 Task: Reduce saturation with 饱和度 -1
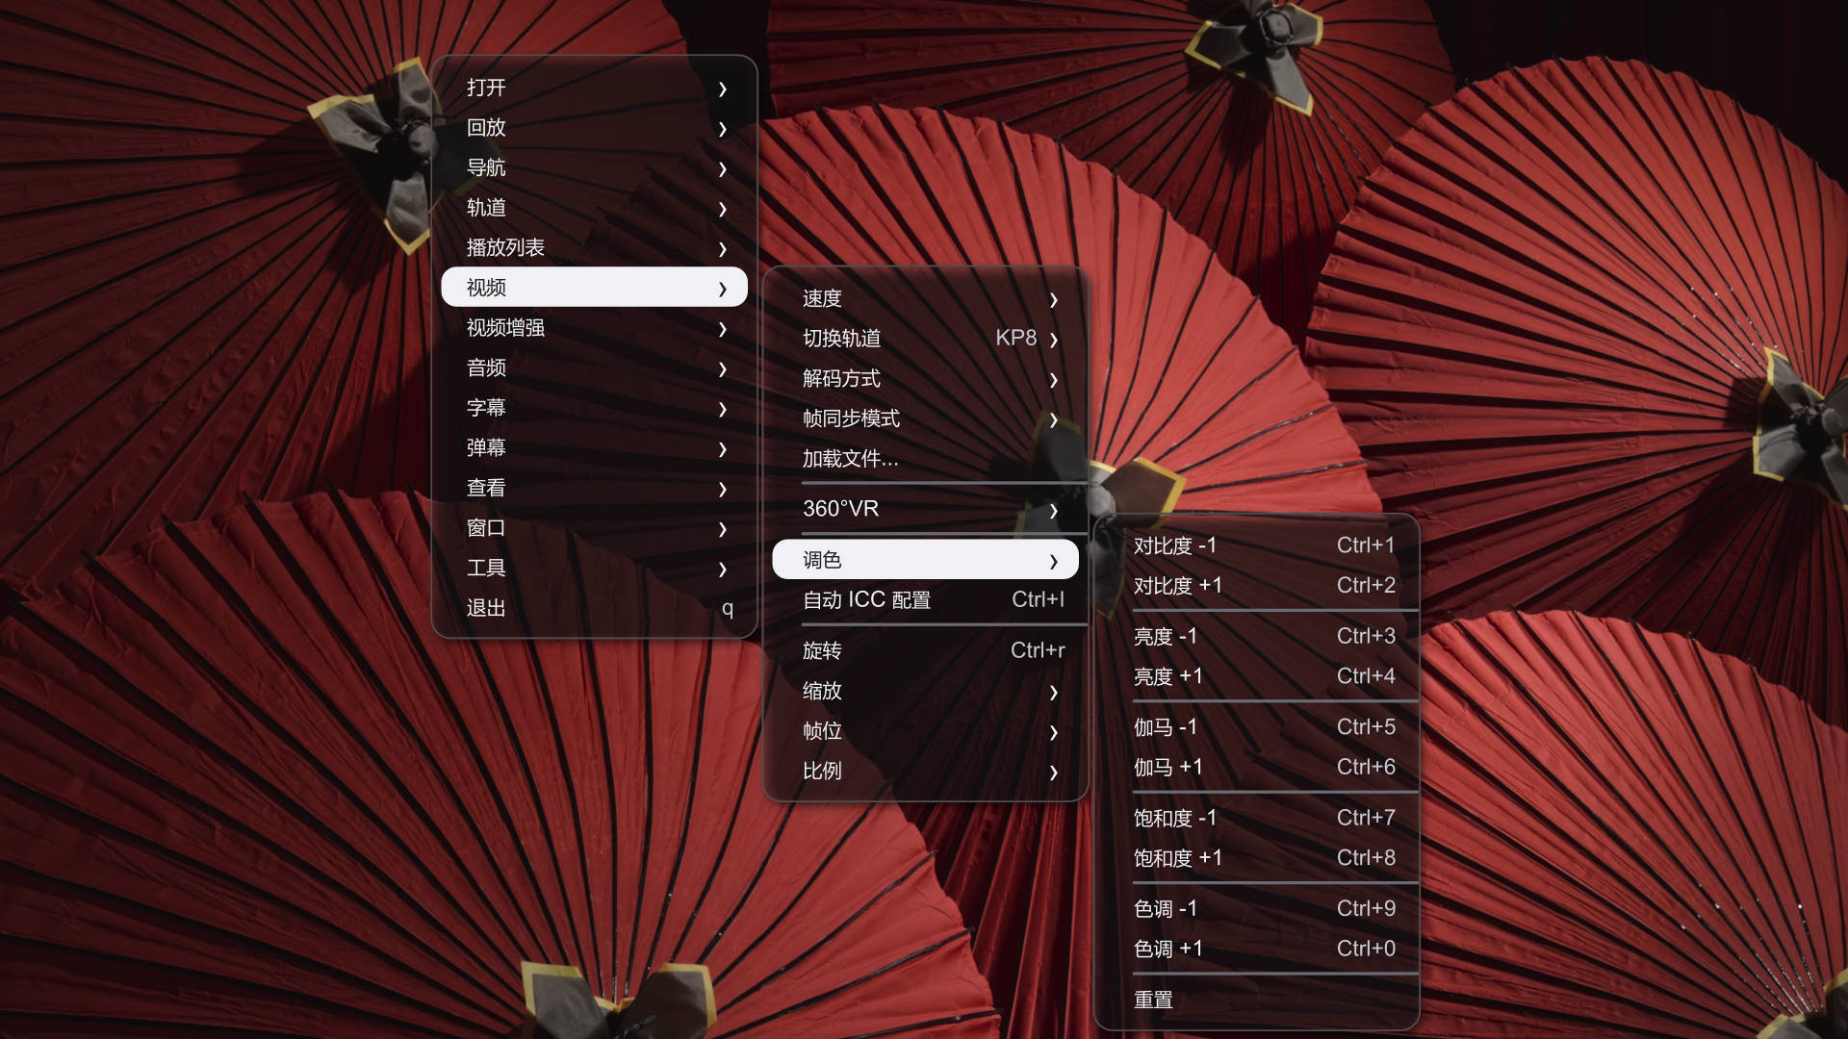click(x=1256, y=818)
